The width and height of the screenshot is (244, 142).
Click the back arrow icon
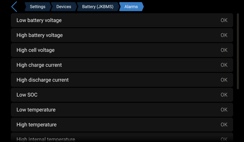tap(14, 7)
